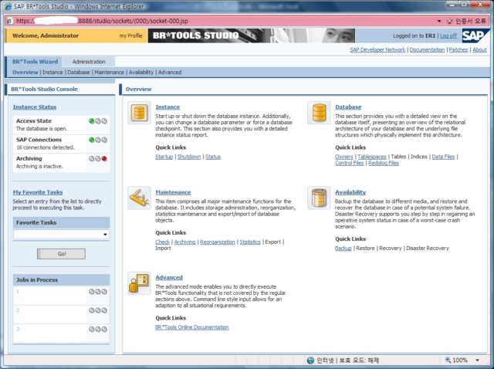The image size is (494, 369).
Task: Select Database in the sub-navigation bar
Action: click(x=79, y=72)
